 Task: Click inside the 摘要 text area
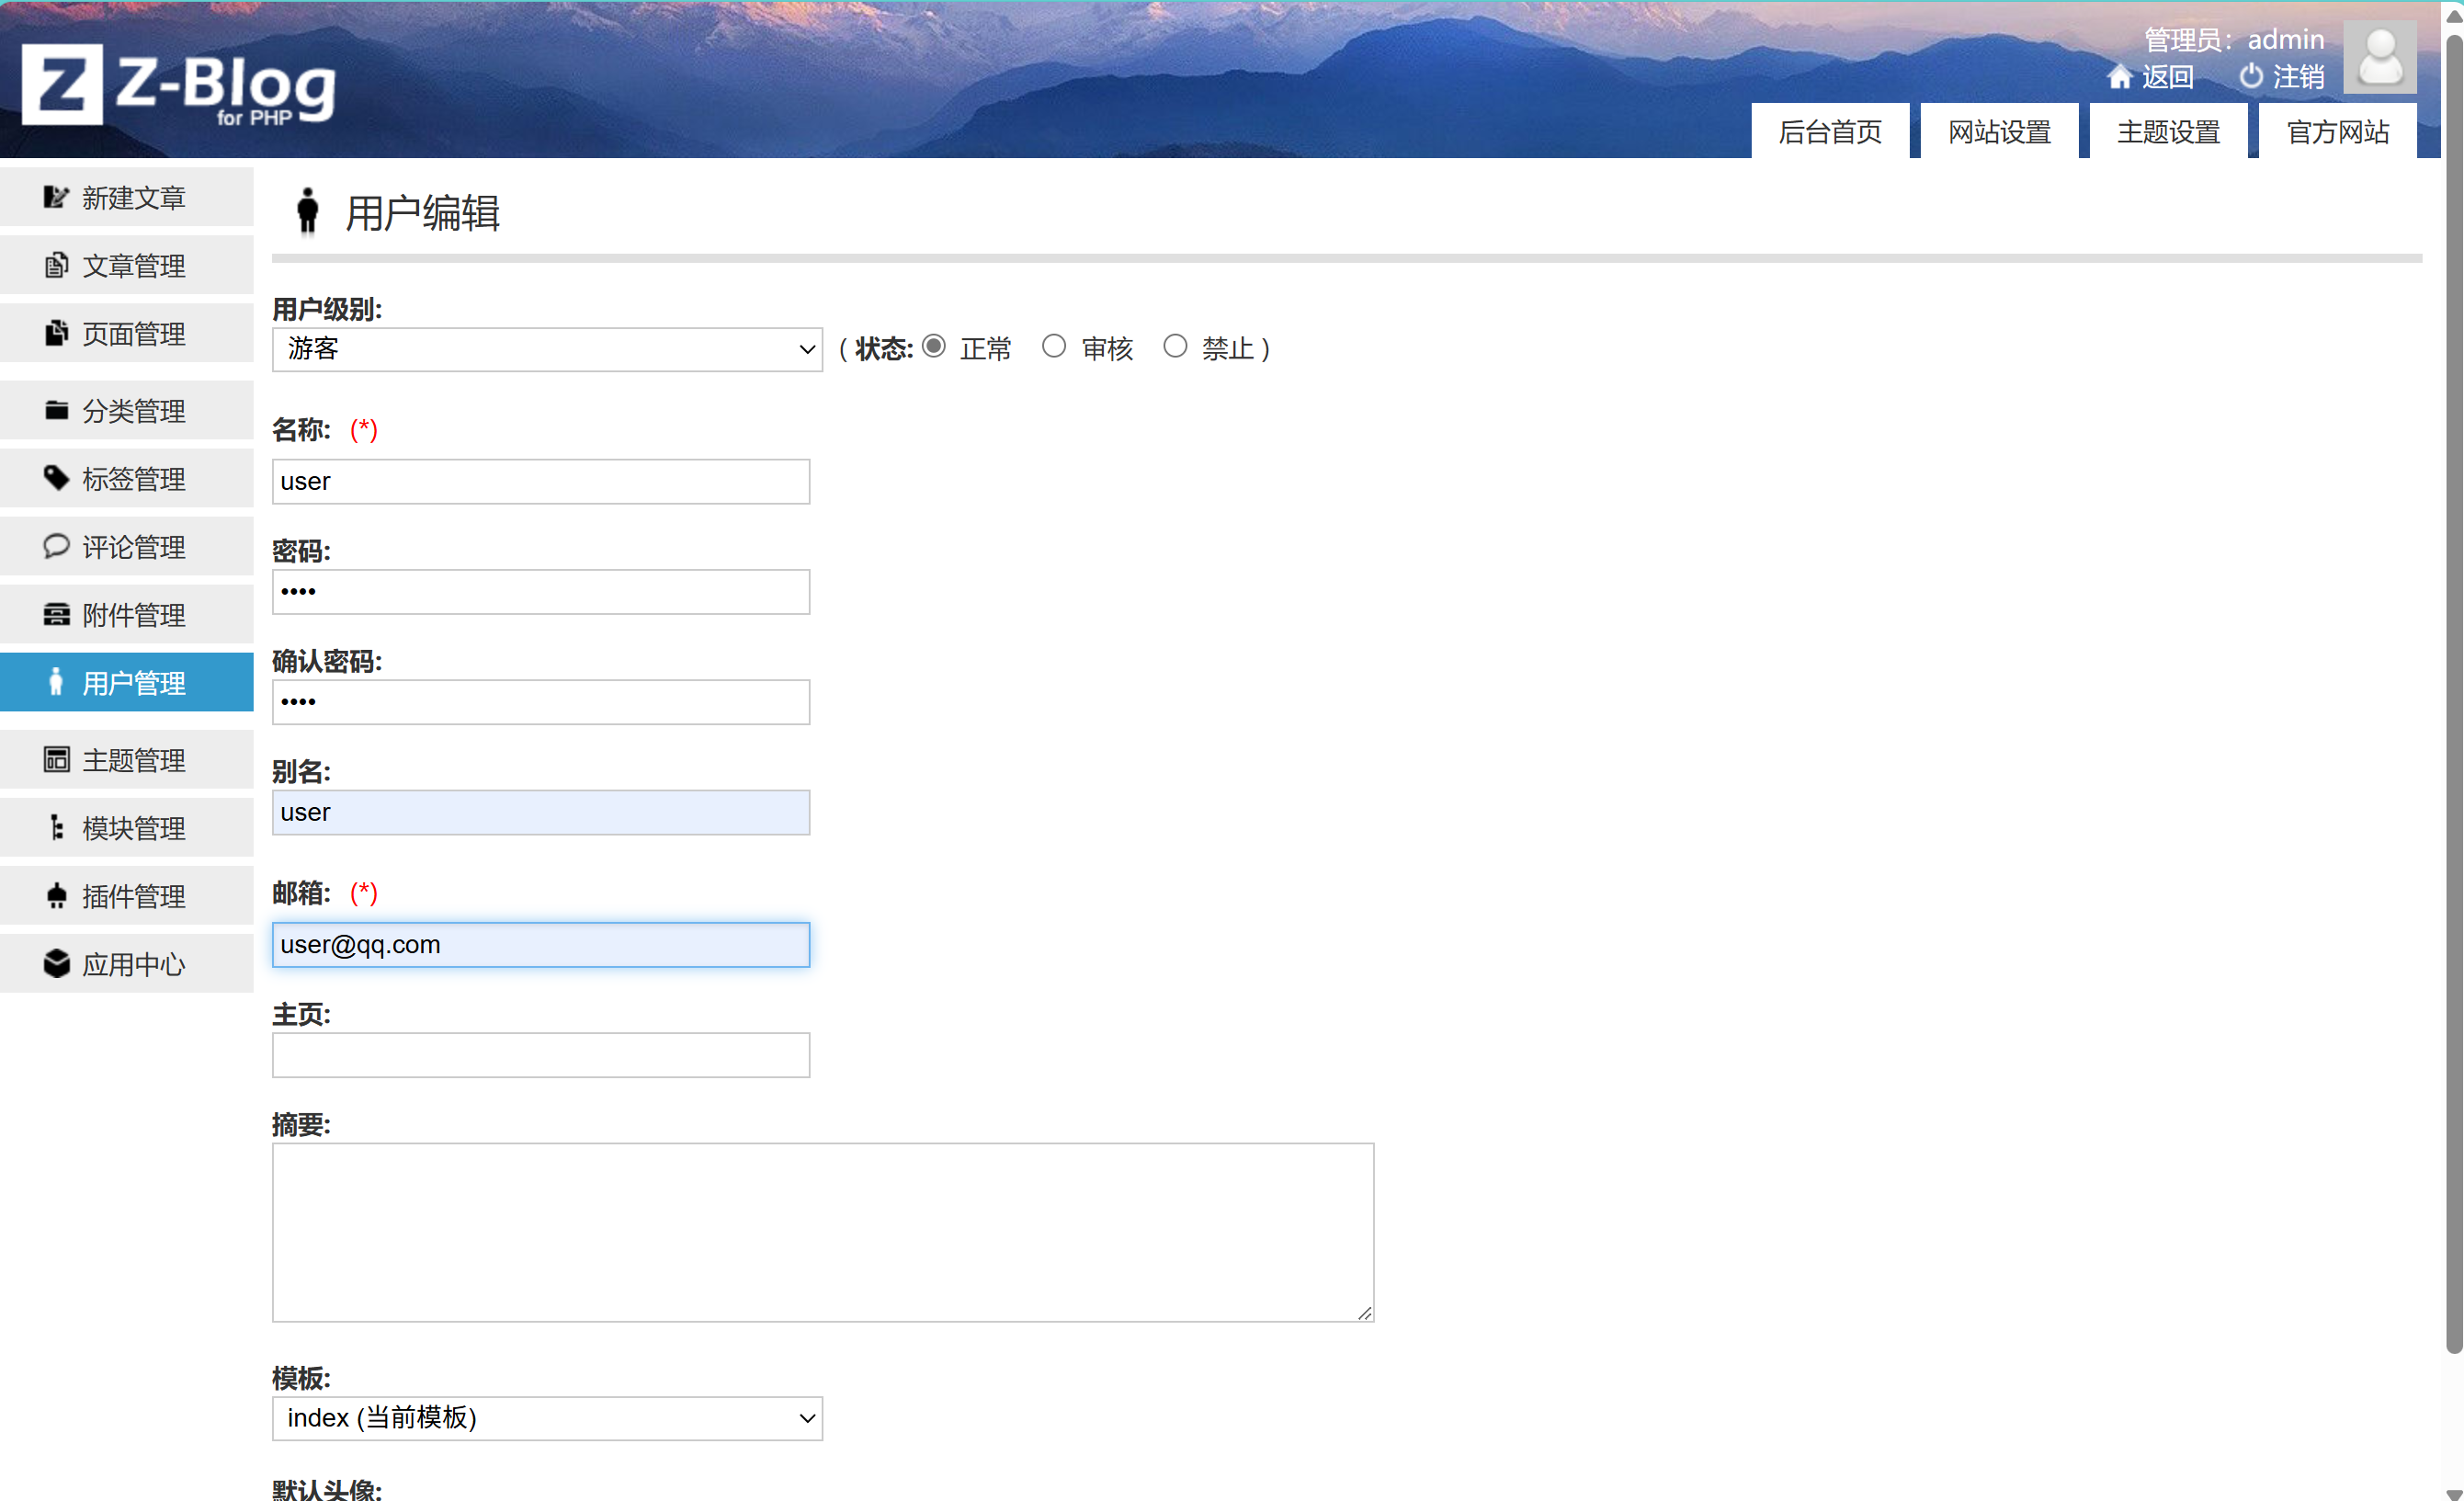click(822, 1231)
